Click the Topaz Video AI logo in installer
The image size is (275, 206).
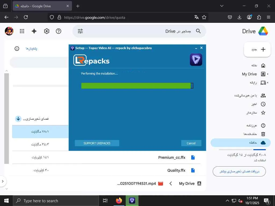click(x=196, y=60)
